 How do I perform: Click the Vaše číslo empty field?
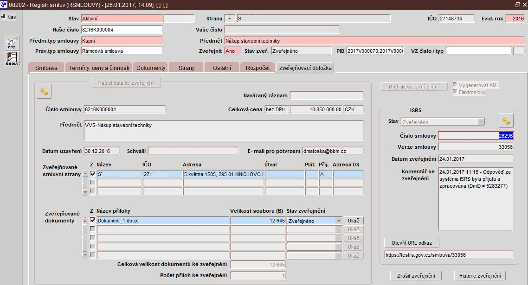[x=282, y=30]
